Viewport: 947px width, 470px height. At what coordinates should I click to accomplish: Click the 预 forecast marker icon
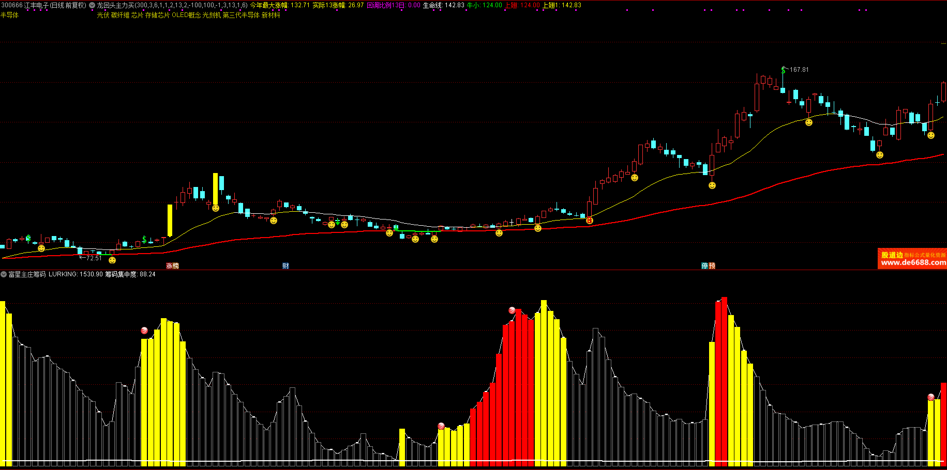tap(712, 265)
